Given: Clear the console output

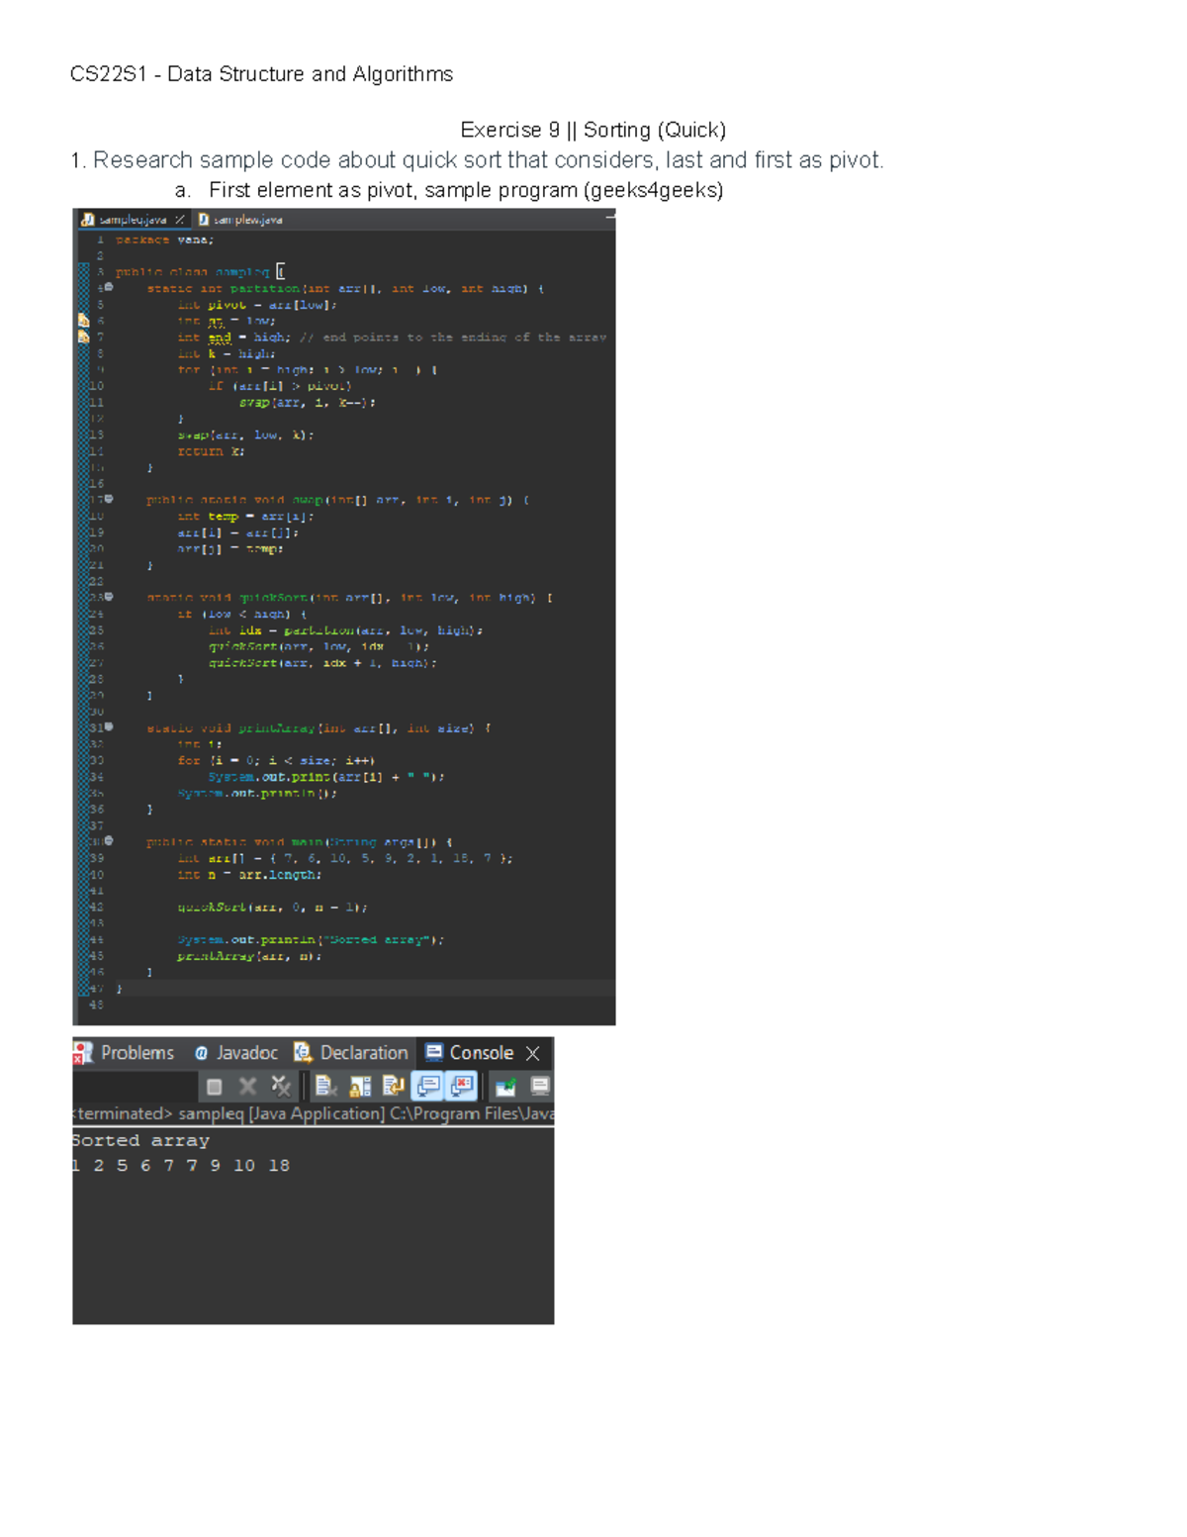Looking at the screenshot, I should click(x=324, y=1086).
